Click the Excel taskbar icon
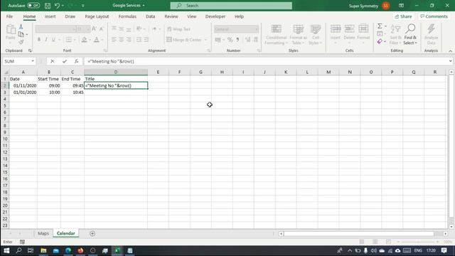455x256 pixels. pos(117,250)
